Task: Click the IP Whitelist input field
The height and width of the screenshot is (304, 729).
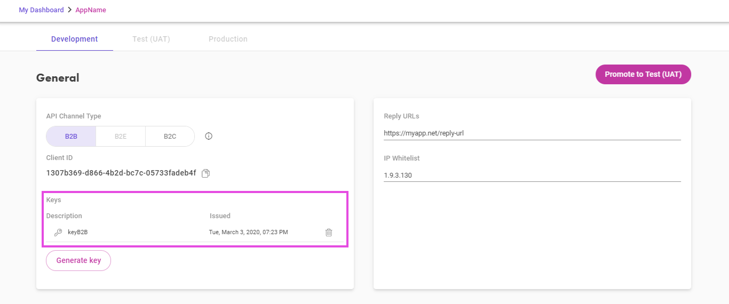Action: 532,175
